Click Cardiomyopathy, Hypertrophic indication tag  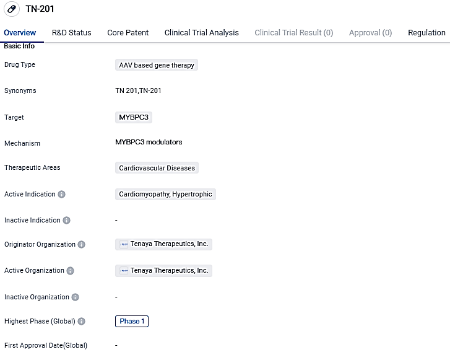pyautogui.click(x=165, y=194)
